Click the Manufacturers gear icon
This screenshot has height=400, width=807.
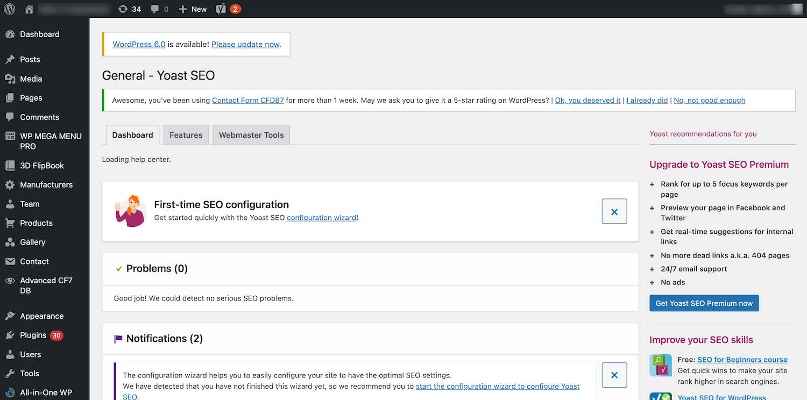point(10,185)
